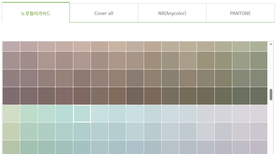Click the color grid scrollbar thumb
Viewport: 276px width, 154px height.
271,95
